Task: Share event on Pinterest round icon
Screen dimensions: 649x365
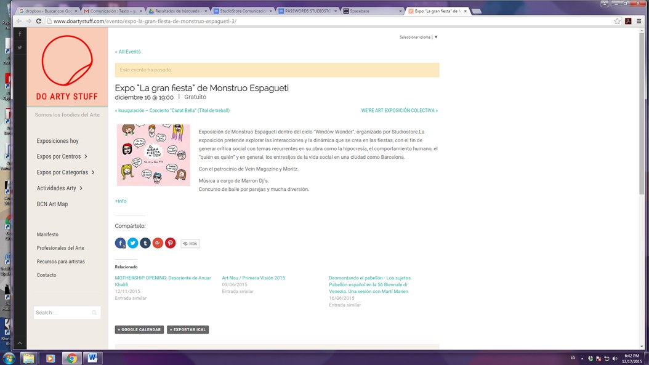Action: tap(170, 243)
